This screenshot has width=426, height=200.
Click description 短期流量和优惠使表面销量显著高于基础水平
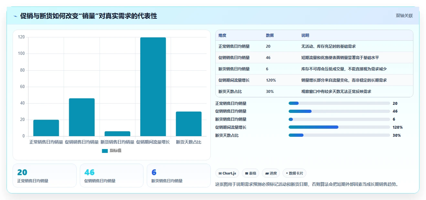click(340, 58)
